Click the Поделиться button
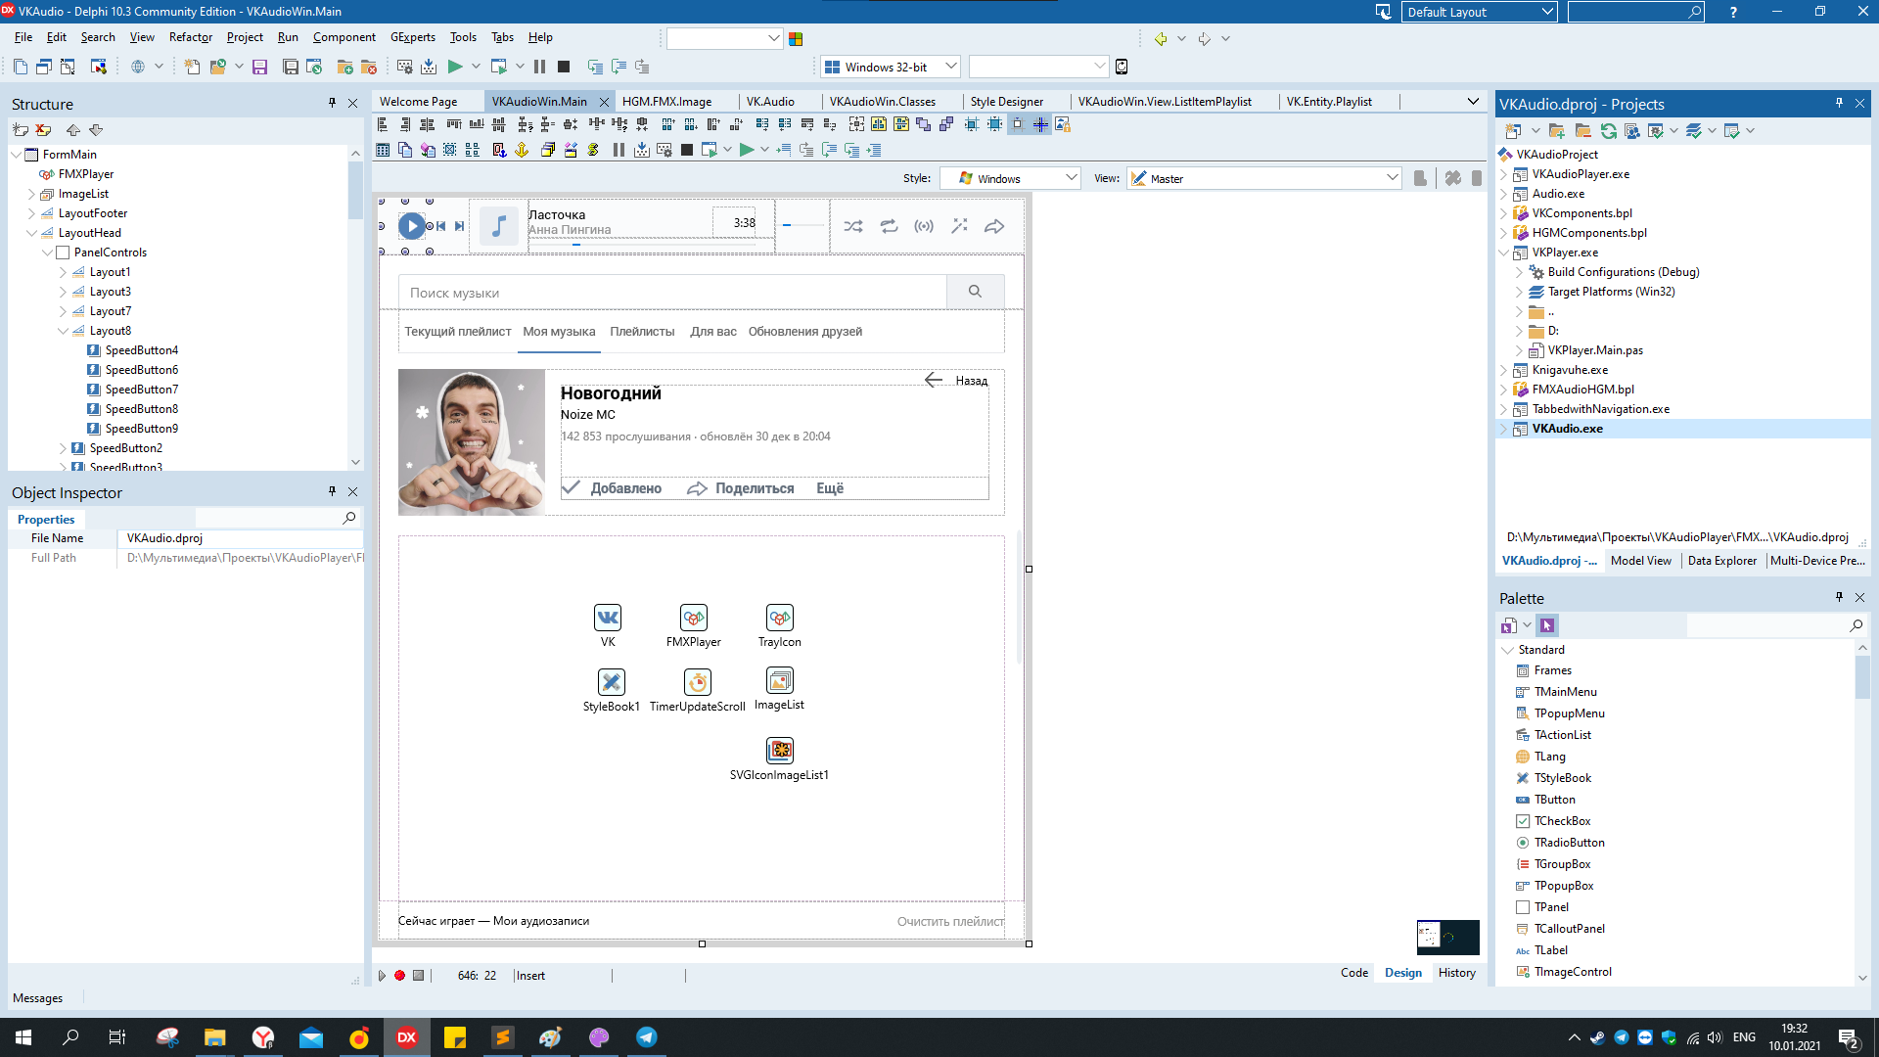Image resolution: width=1879 pixels, height=1057 pixels. point(741,488)
